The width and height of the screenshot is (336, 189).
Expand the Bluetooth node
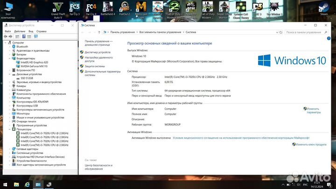point(10,47)
